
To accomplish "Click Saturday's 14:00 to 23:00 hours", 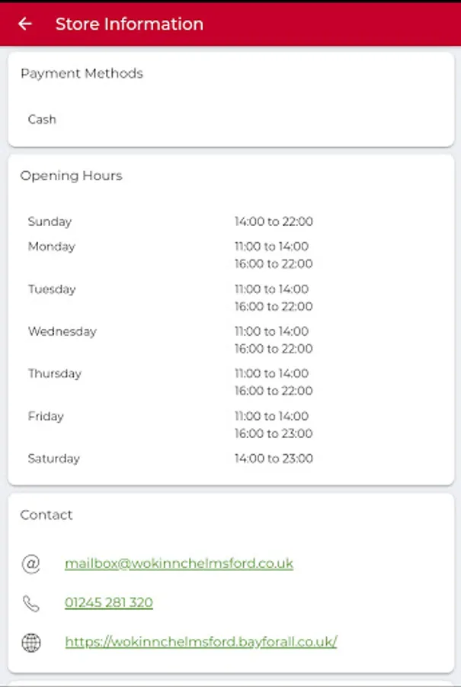I will click(x=274, y=459).
